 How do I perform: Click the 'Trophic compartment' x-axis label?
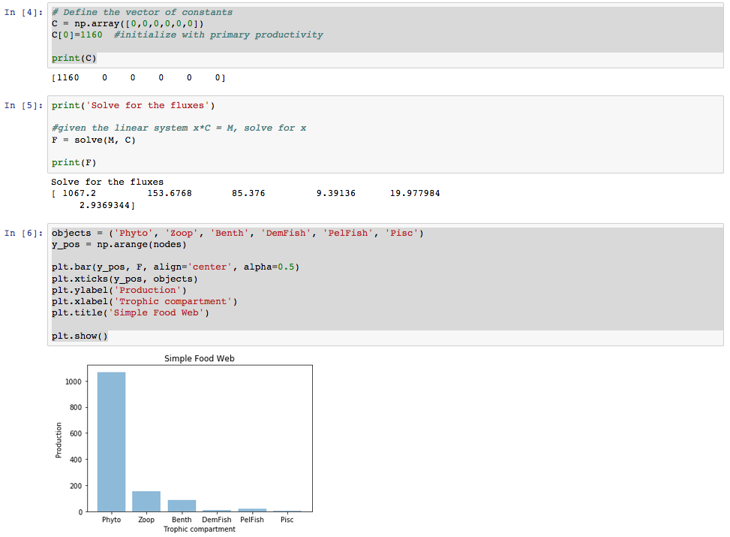(x=200, y=529)
